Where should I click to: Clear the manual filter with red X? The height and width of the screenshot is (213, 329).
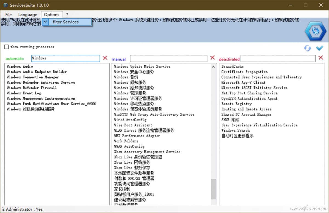(212, 58)
